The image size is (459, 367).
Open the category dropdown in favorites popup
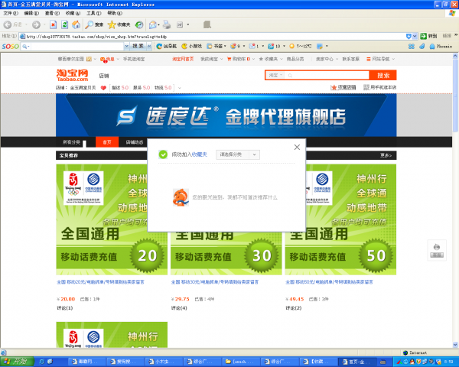click(238, 154)
